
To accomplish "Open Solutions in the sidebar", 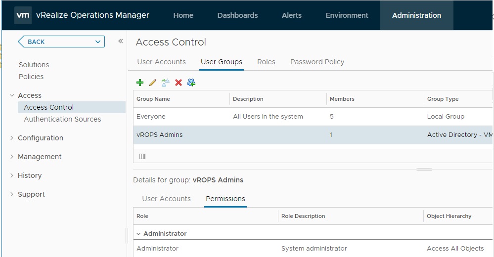I will pyautogui.click(x=34, y=65).
